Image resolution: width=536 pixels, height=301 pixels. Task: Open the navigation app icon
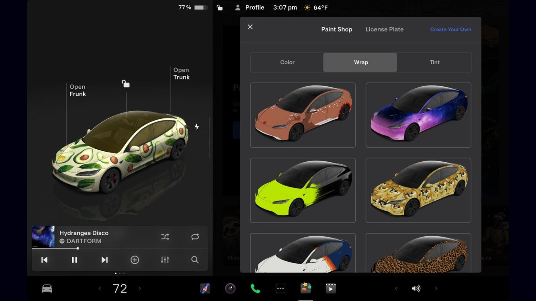pyautogui.click(x=205, y=288)
